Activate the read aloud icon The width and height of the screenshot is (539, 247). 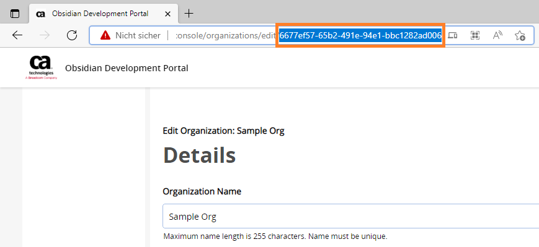coord(497,35)
